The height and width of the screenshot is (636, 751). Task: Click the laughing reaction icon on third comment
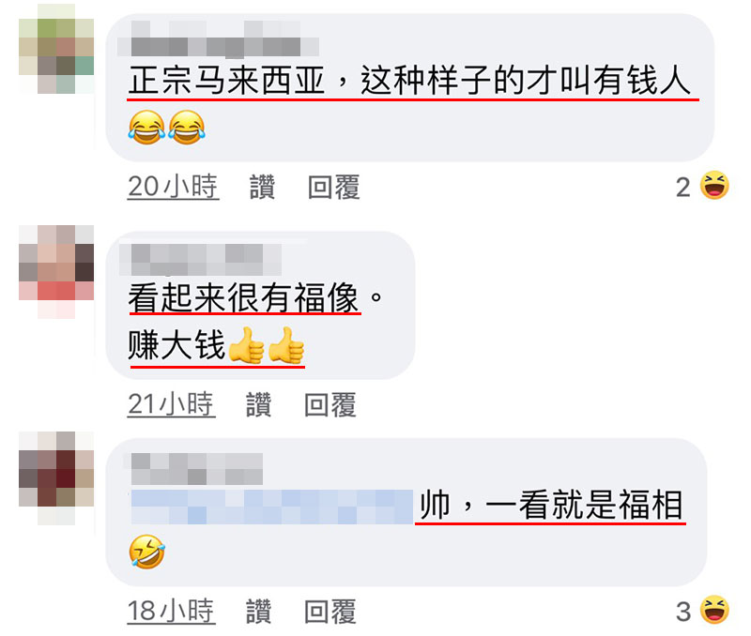[714, 610]
